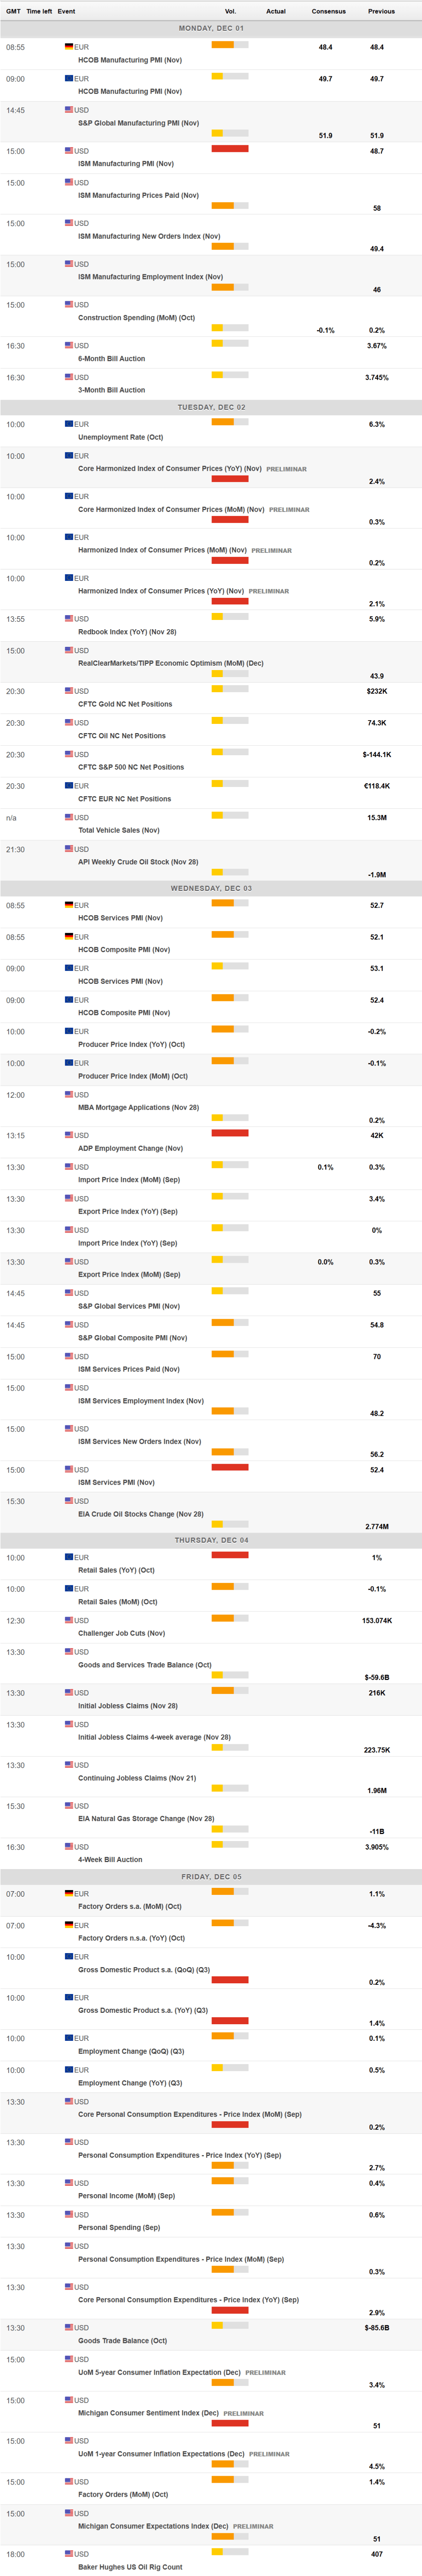
Task: Click the US flag beside Redbook Index (YoY)
Action: pyautogui.click(x=69, y=619)
